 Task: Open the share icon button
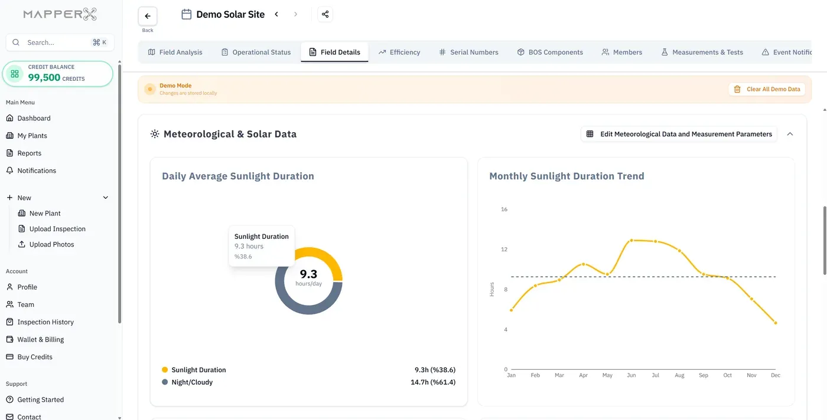pos(325,14)
